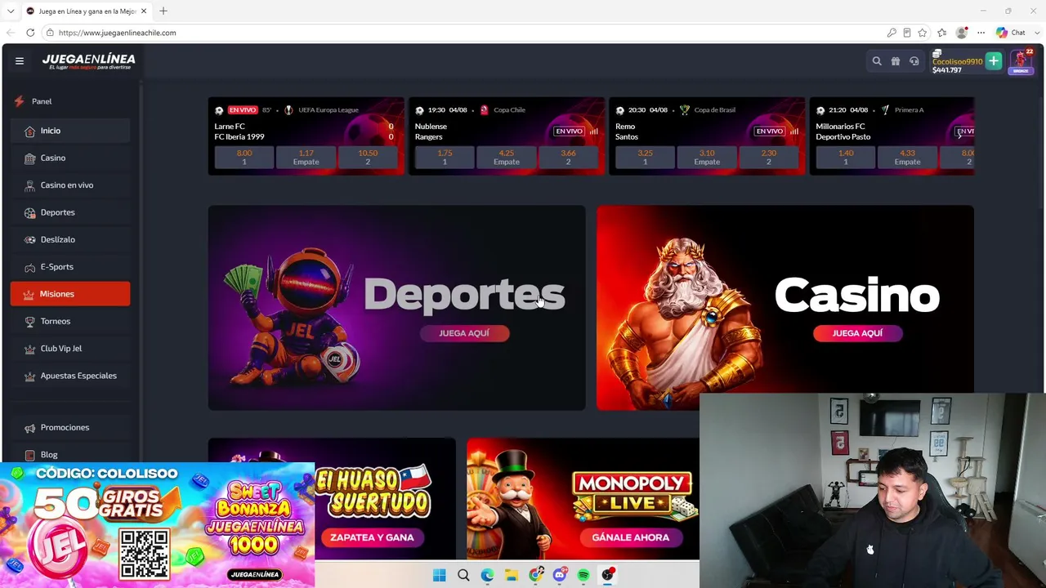
Task: Select Casino en vivo in the sidebar
Action: 70,185
